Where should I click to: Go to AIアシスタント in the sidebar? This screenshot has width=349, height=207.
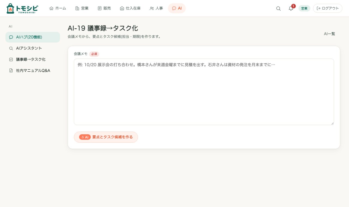(33, 48)
